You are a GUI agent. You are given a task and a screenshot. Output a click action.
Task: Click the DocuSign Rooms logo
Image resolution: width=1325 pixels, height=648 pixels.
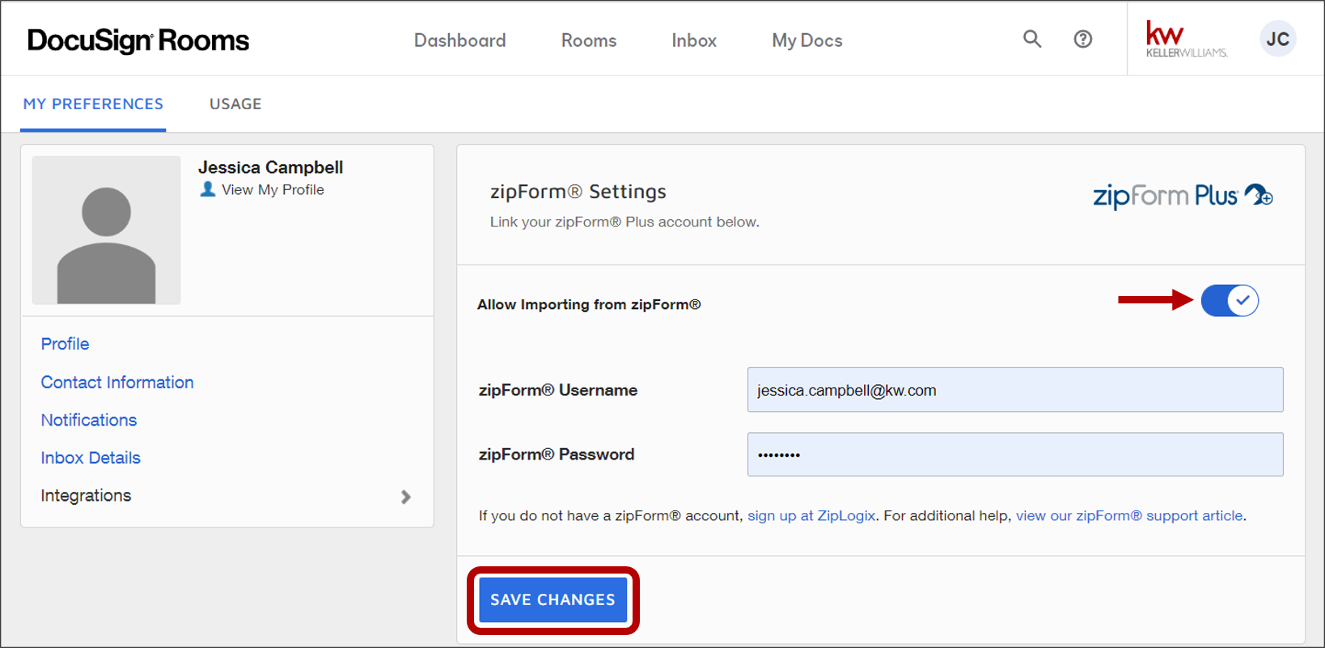click(x=138, y=40)
